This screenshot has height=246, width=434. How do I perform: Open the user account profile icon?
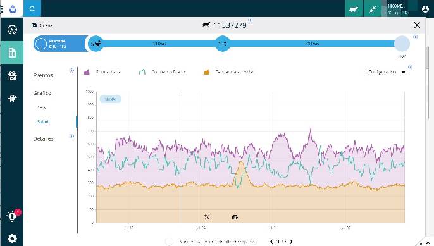(x=425, y=9)
